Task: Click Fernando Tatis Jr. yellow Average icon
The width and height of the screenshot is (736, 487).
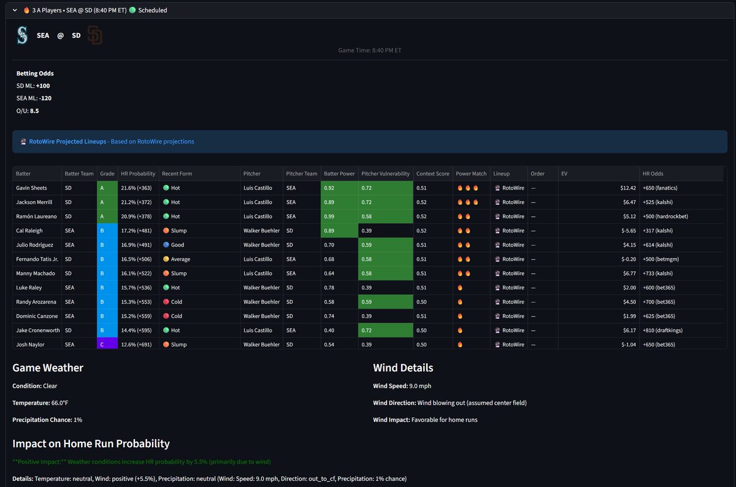Action: 166,259
